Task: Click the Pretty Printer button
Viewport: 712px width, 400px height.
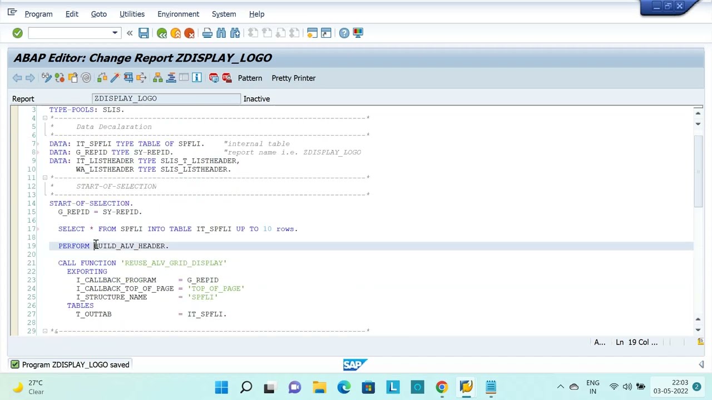Action: [294, 78]
